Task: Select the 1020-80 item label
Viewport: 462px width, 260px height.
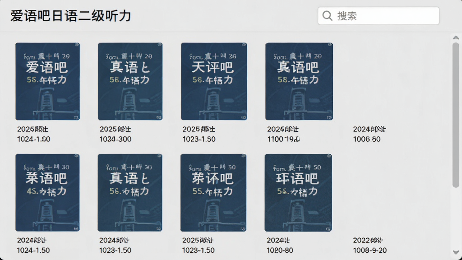Action: coord(280,250)
